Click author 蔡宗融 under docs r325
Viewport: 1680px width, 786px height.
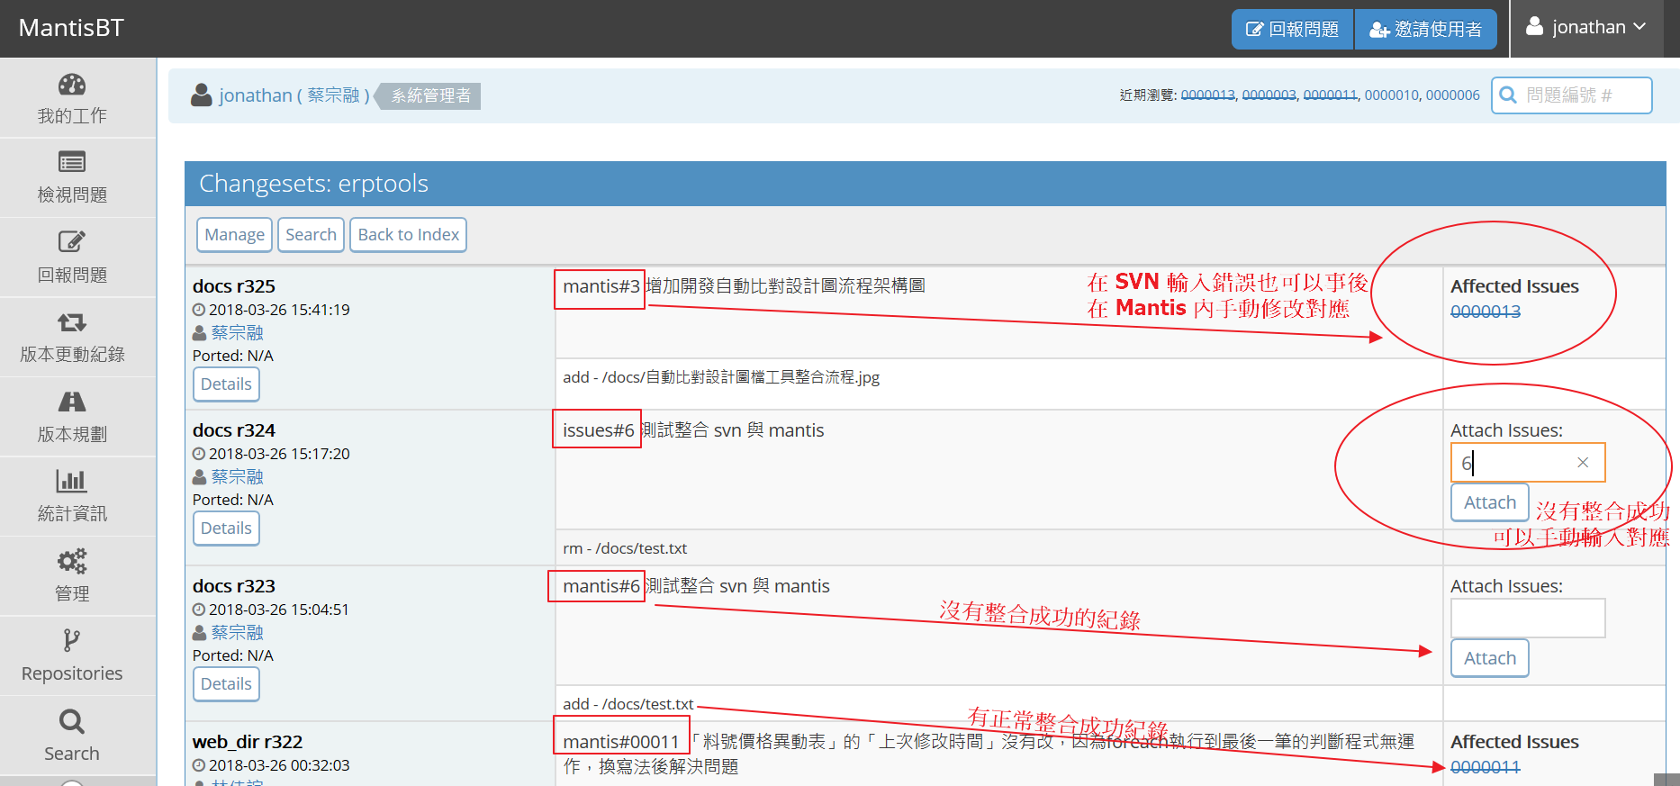coord(238,333)
